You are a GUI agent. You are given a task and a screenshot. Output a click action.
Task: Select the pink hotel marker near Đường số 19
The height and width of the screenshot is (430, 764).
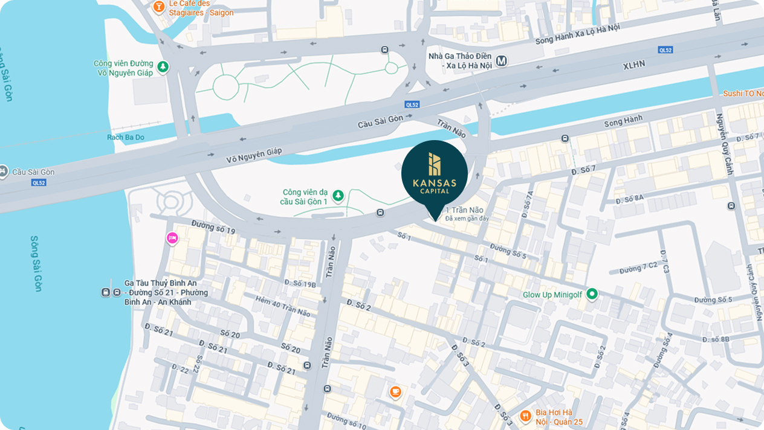tap(172, 239)
